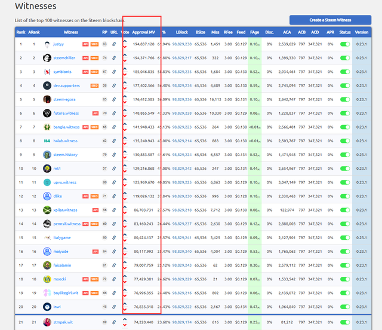The height and width of the screenshot is (330, 382).
Task: Open stmpak.wit URL link icon
Action: pyautogui.click(x=114, y=322)
